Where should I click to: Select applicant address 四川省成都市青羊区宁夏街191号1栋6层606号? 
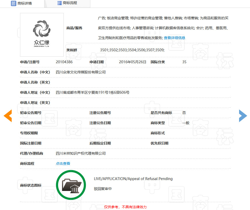click(x=92, y=92)
